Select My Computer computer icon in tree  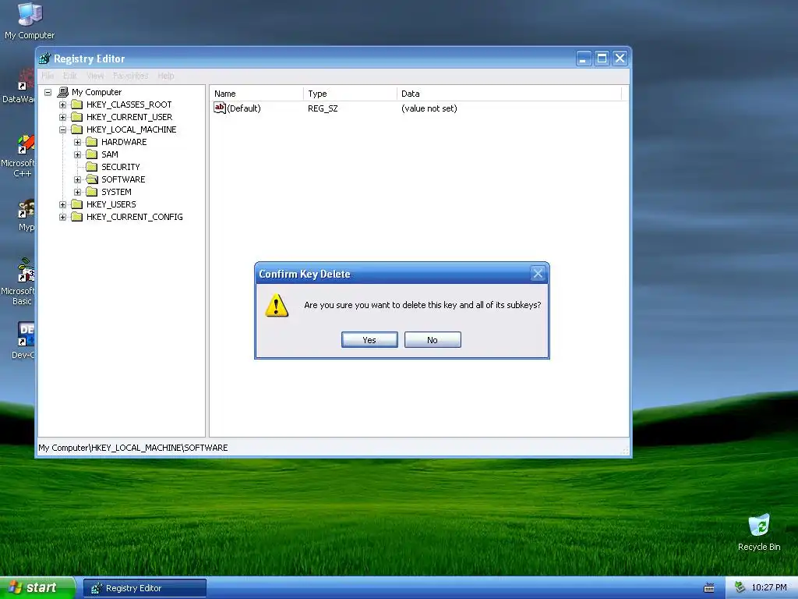click(x=63, y=92)
